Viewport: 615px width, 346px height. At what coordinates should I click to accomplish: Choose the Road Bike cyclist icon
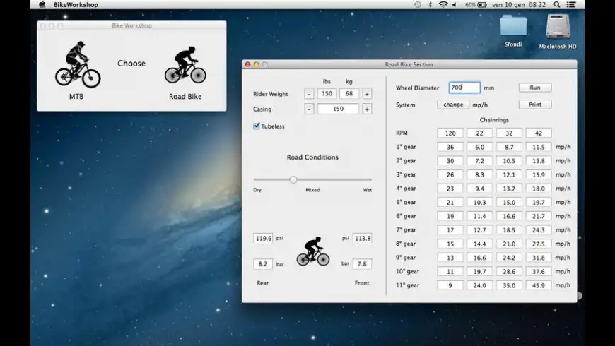pos(185,66)
